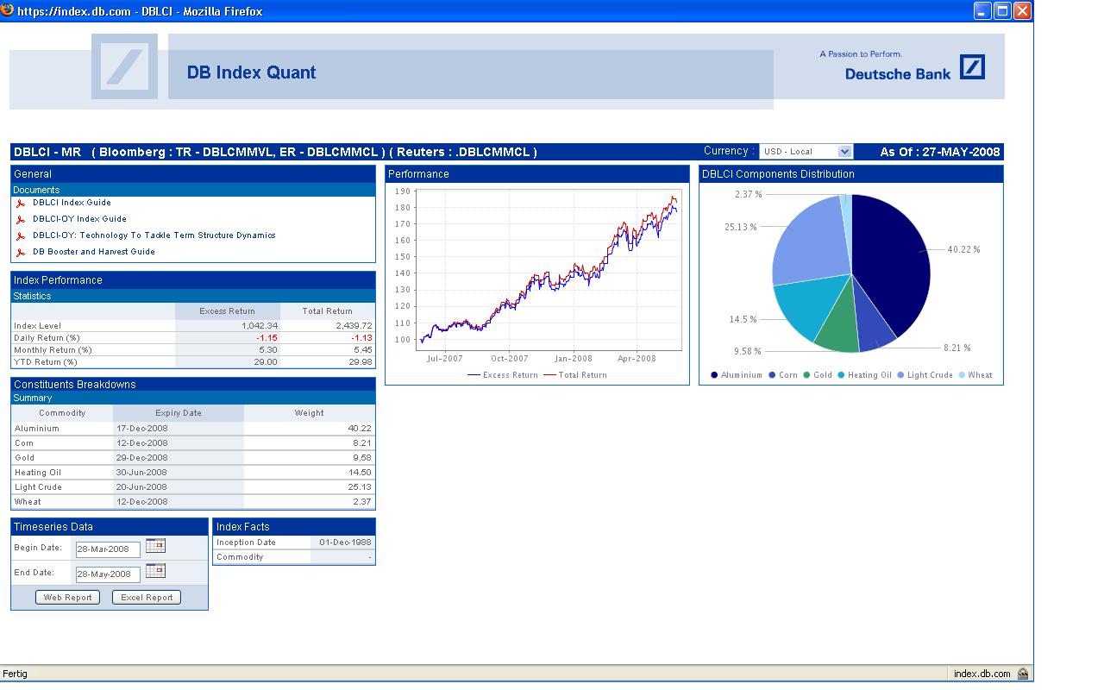
Task: Click the Inception Date value 01-Dec-1988
Action: point(345,543)
